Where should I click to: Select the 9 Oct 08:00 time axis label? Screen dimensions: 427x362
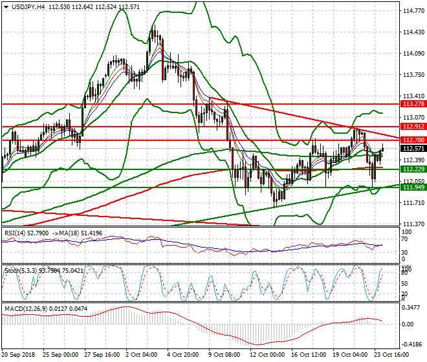click(224, 355)
